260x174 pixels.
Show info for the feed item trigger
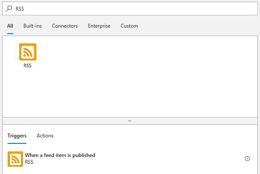pos(247,159)
